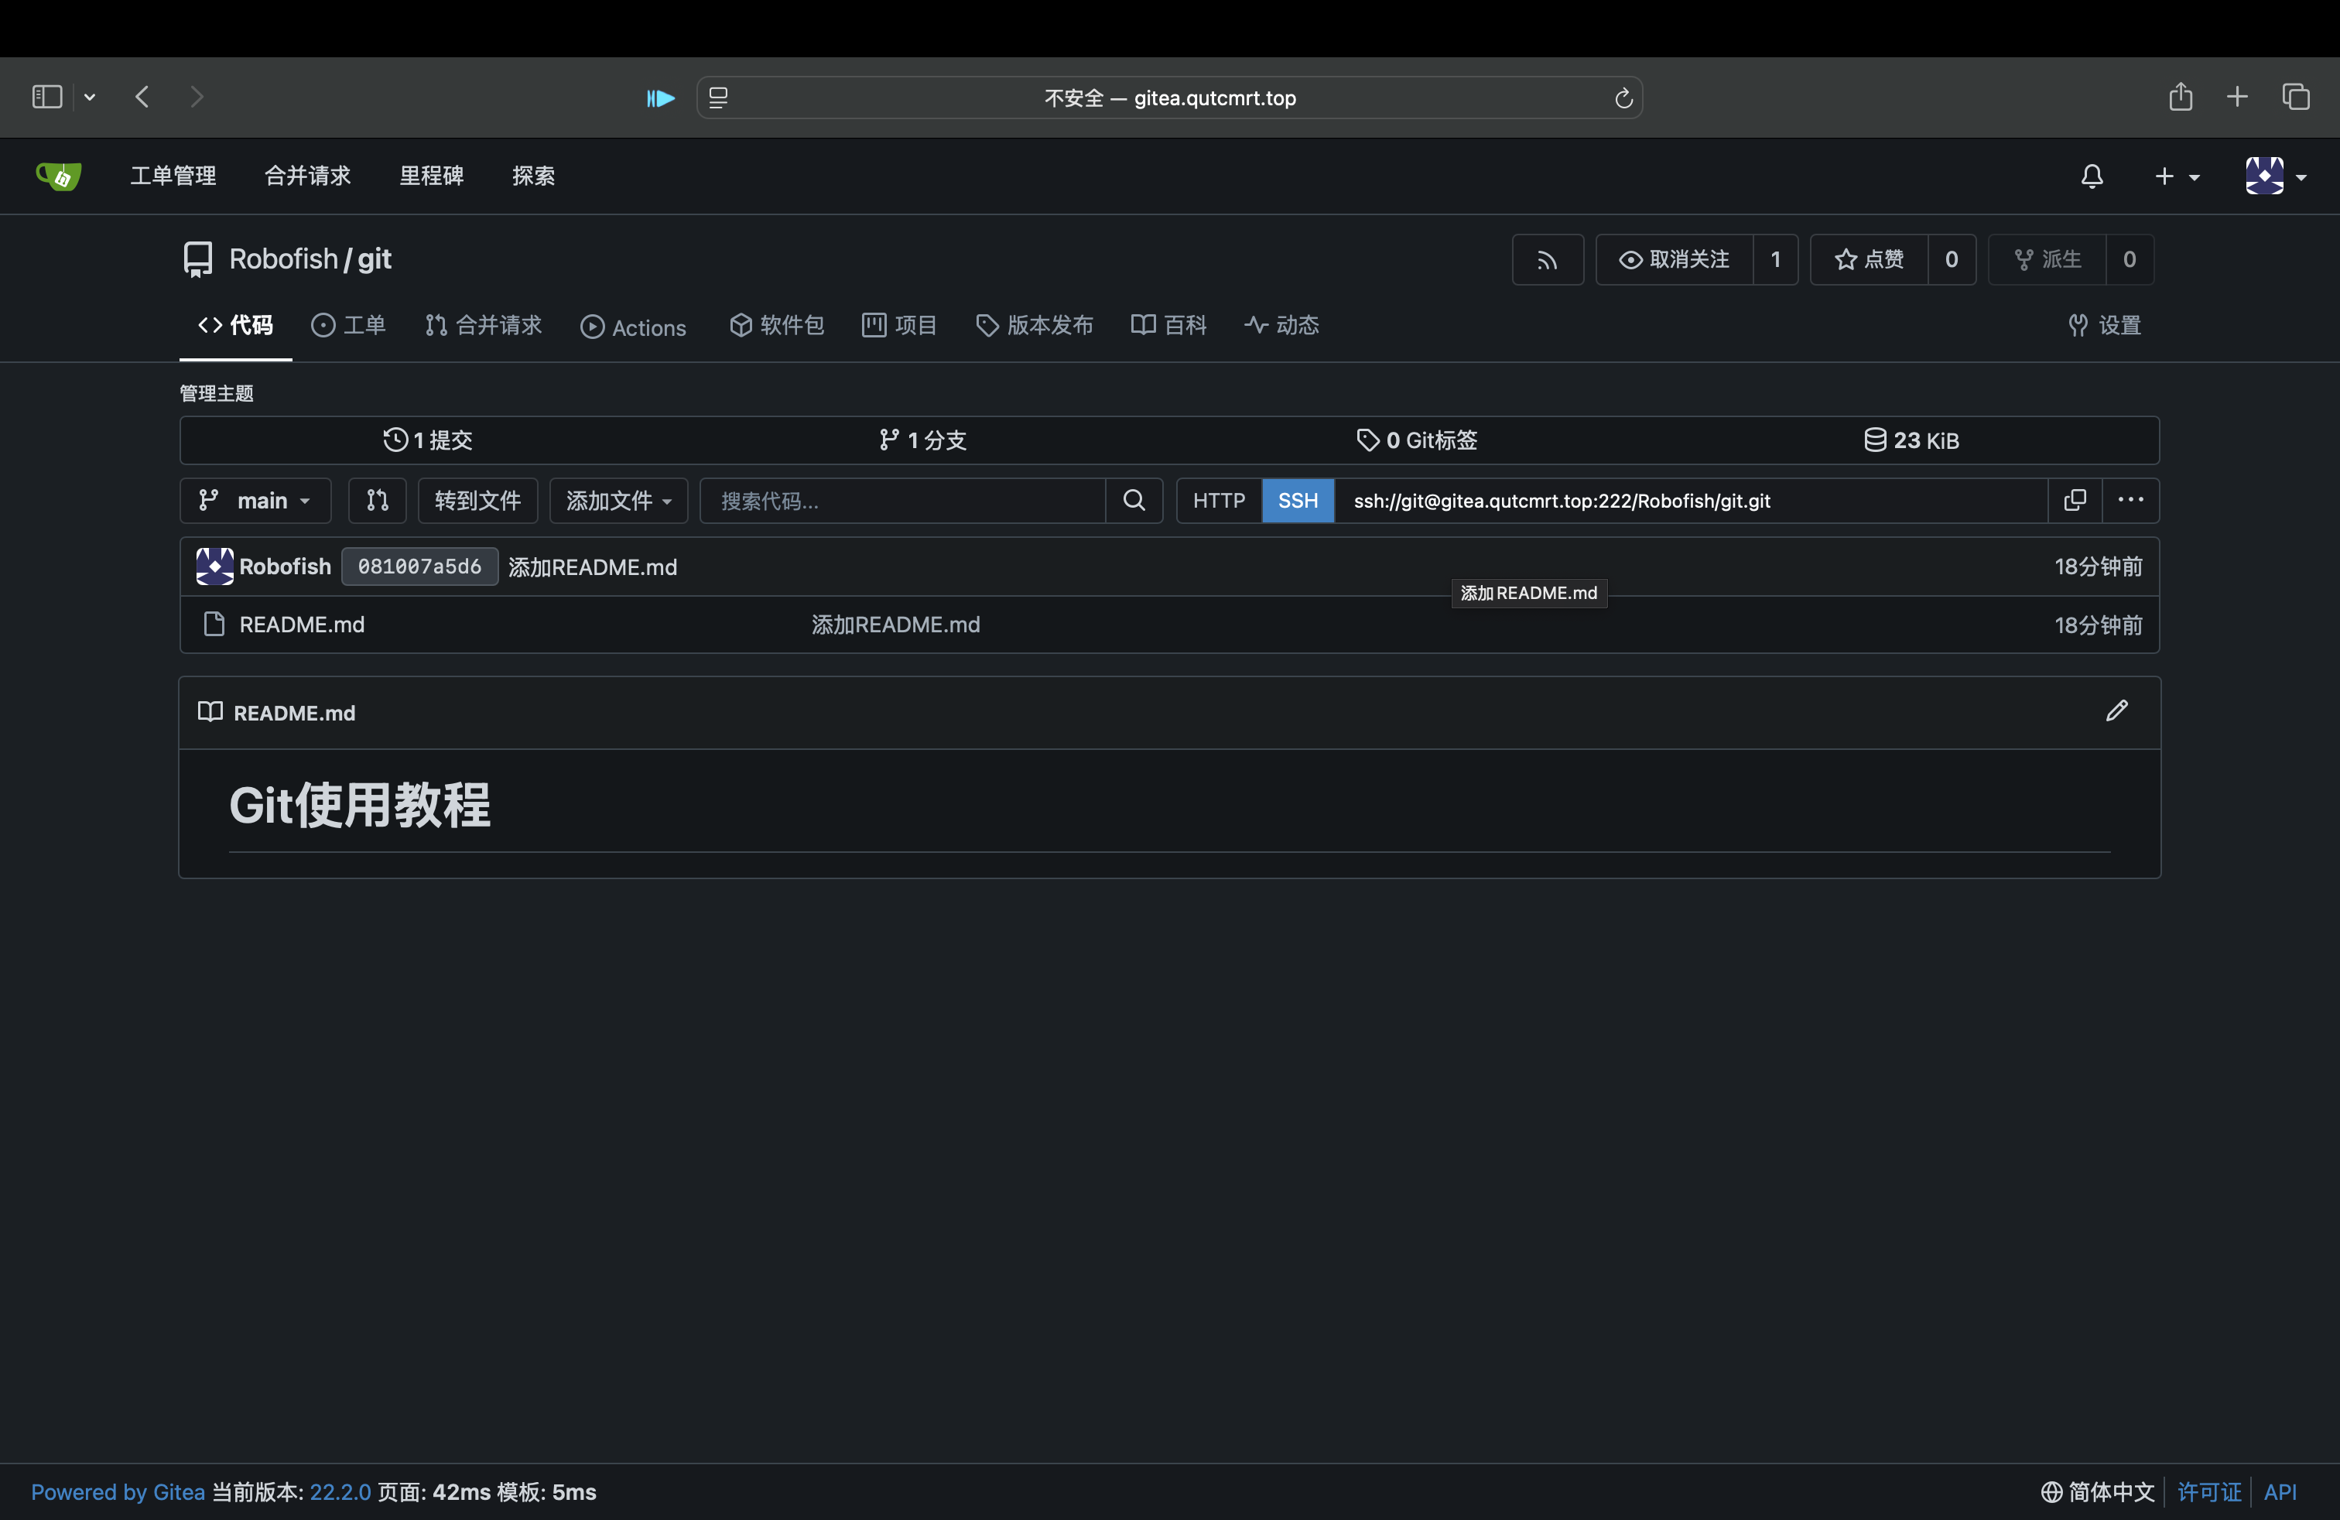Open 工单管理 in top navigation
The width and height of the screenshot is (2340, 1520).
pos(173,176)
